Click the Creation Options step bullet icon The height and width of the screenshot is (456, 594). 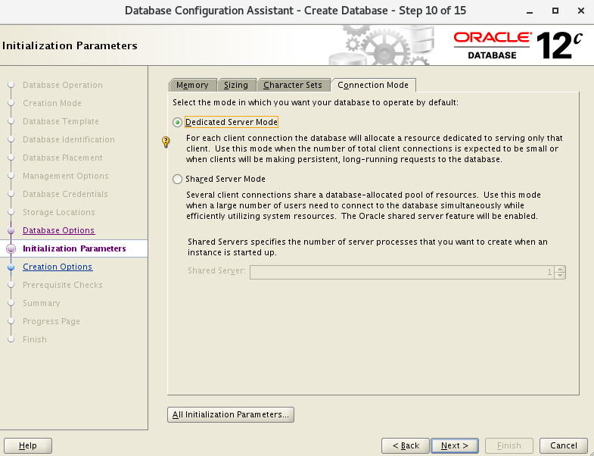pyautogui.click(x=11, y=267)
